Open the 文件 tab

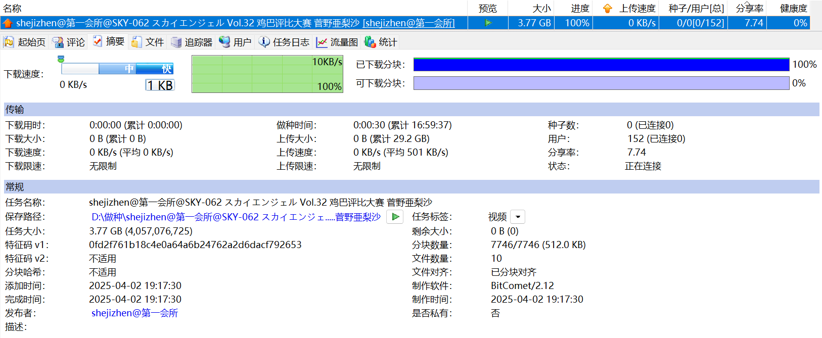(x=148, y=42)
